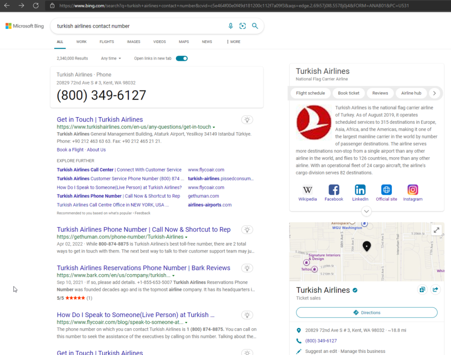Reload the page with refresh icon
Screen dimensions: 451x355
point(35,5)
